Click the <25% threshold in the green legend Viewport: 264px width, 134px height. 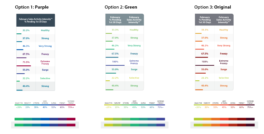pos(108,108)
